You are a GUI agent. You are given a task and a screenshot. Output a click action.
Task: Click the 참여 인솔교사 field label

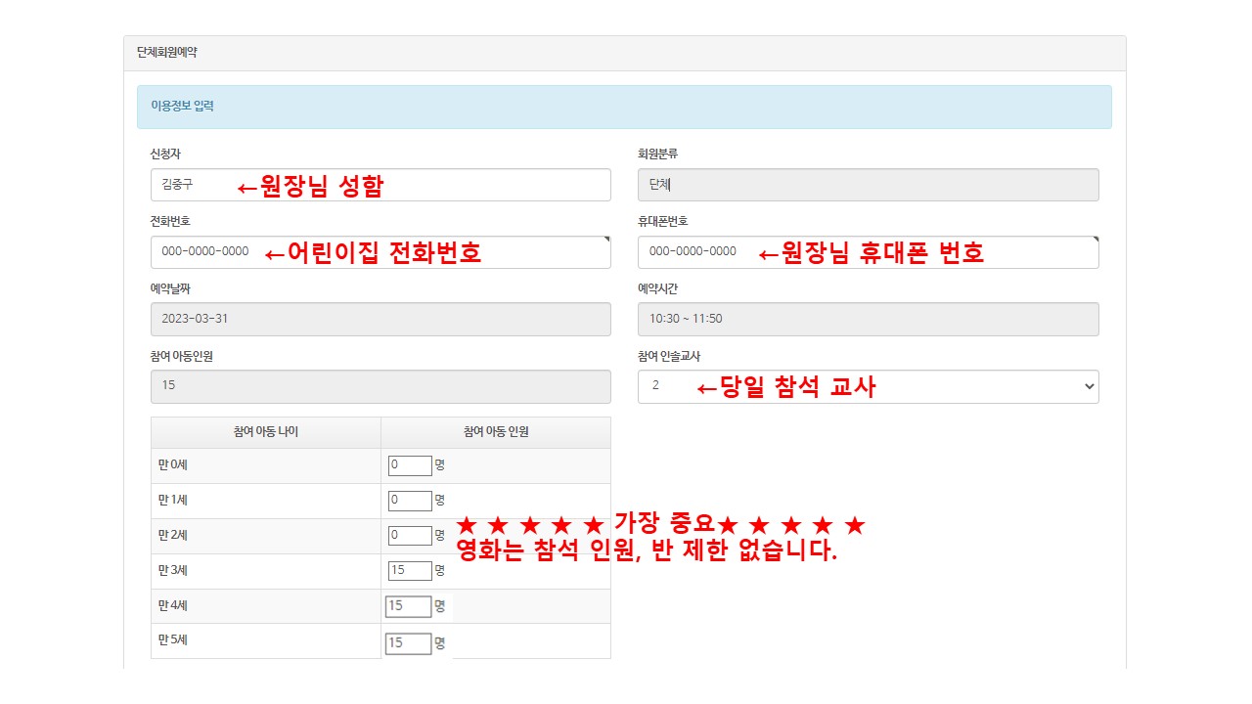(669, 356)
